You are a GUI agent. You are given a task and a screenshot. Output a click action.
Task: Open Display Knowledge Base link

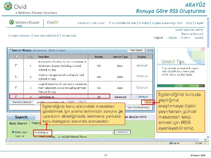pyautogui.click(x=167, y=23)
